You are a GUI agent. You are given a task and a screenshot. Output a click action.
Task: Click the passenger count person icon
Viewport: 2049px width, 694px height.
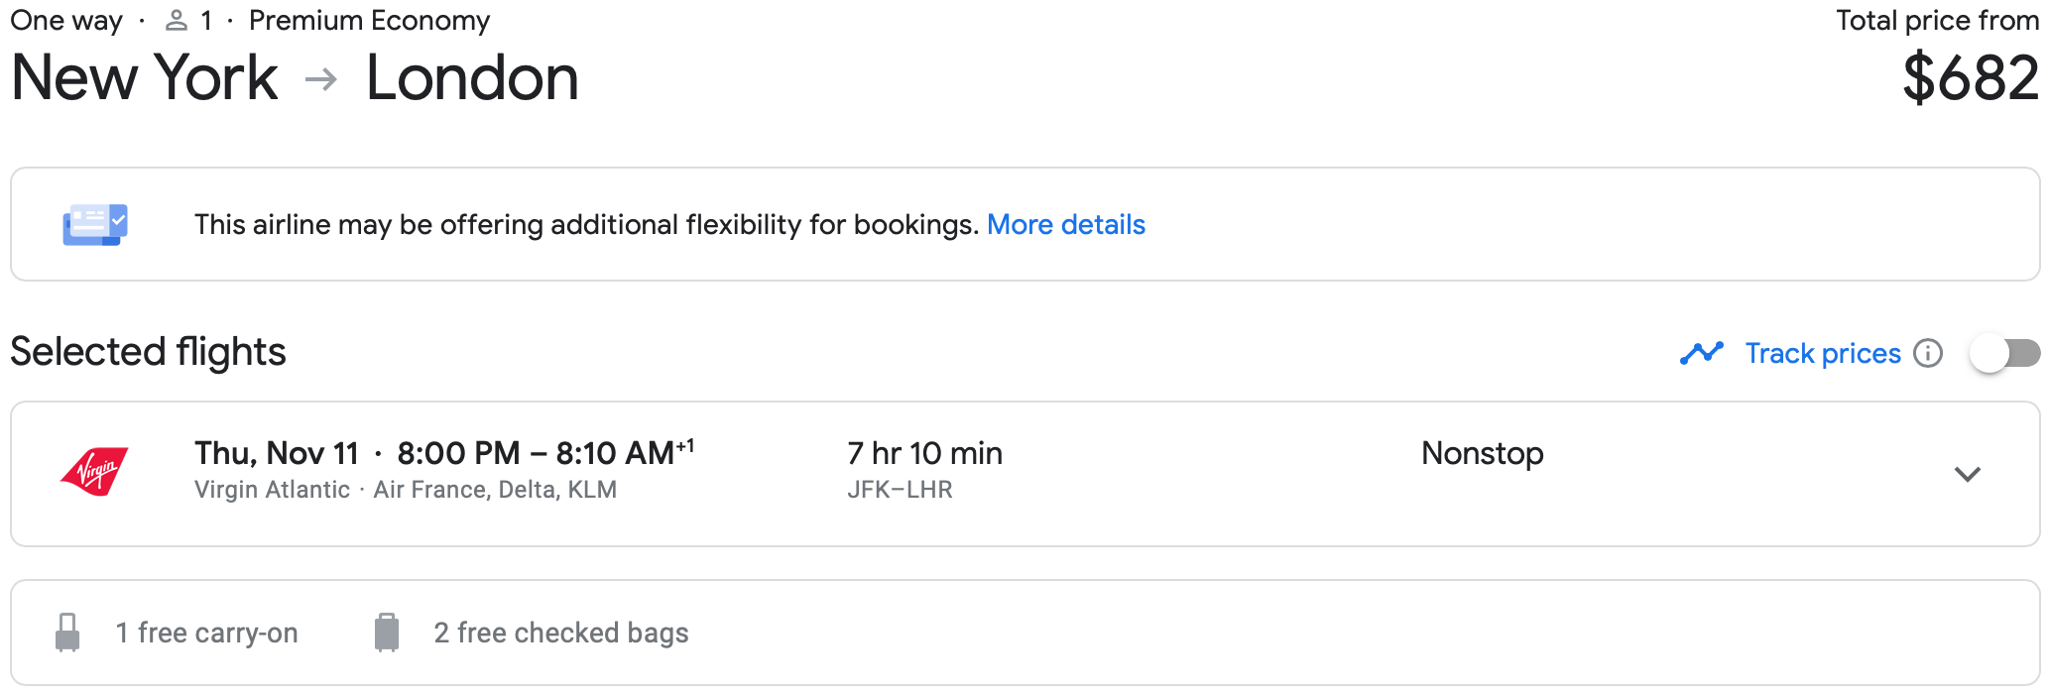pos(177,21)
